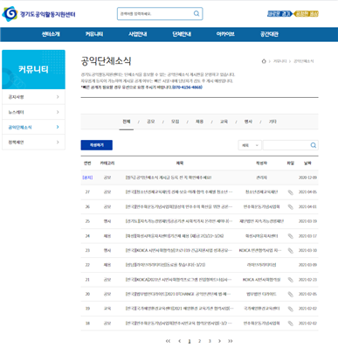
Task: Click the magnifier icon in the top search box
Action: click(197, 13)
